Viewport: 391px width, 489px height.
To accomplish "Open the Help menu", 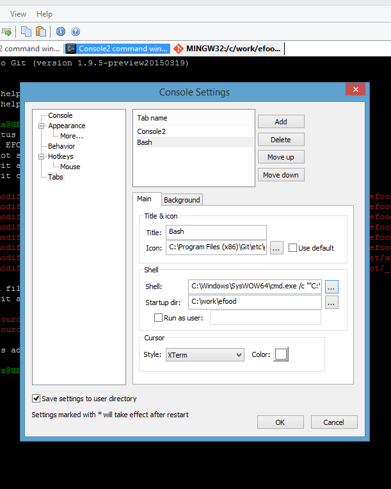I will pyautogui.click(x=45, y=14).
